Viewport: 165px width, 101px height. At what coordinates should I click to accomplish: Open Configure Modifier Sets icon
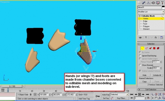pyautogui.click(x=161, y=38)
